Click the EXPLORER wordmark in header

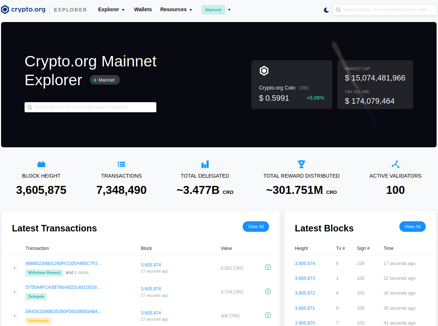click(70, 10)
